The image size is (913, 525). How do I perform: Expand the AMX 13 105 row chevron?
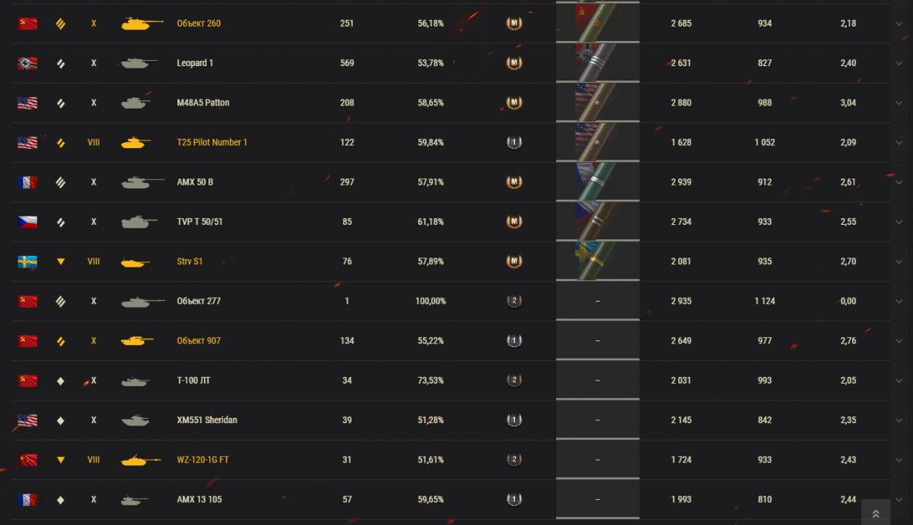[x=899, y=499]
